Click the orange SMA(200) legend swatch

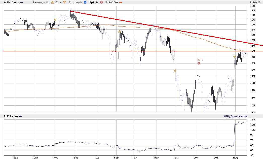coord(121,3)
